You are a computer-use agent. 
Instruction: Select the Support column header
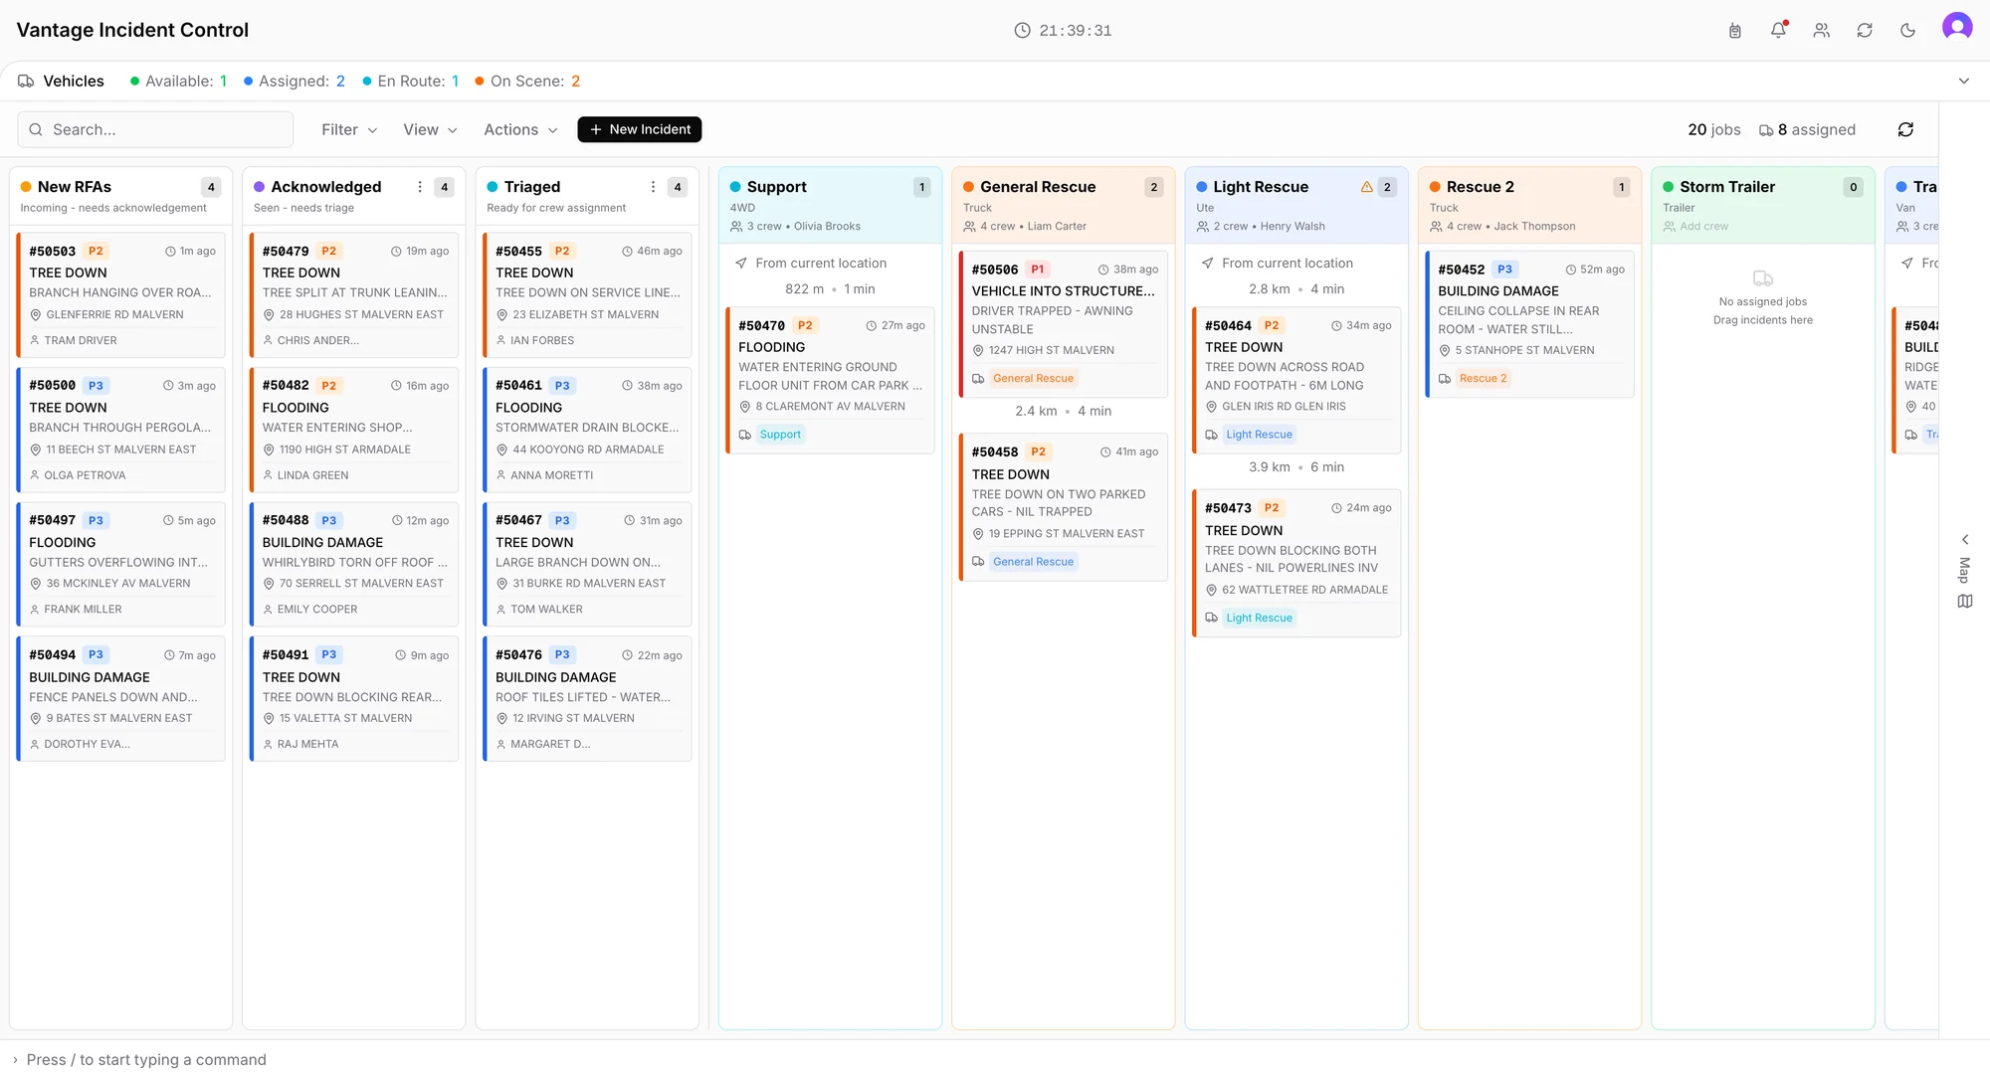(830, 206)
